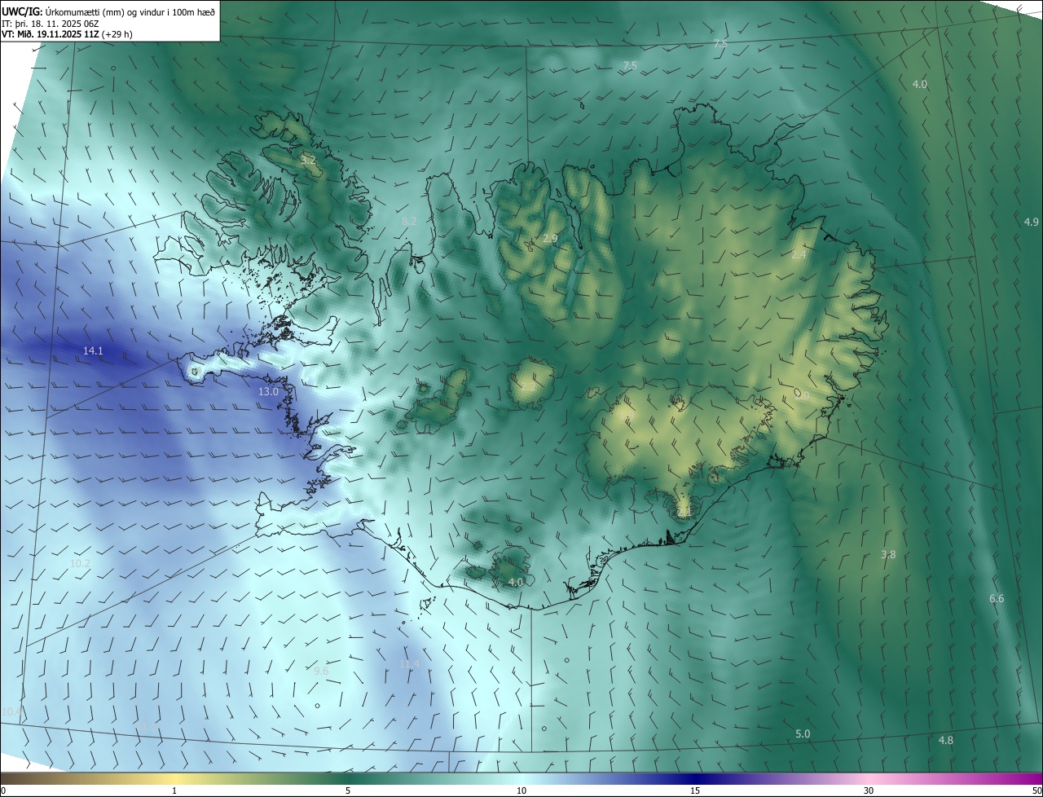The image size is (1043, 797).
Task: Click the 3.2 value on the map
Action: [307, 160]
